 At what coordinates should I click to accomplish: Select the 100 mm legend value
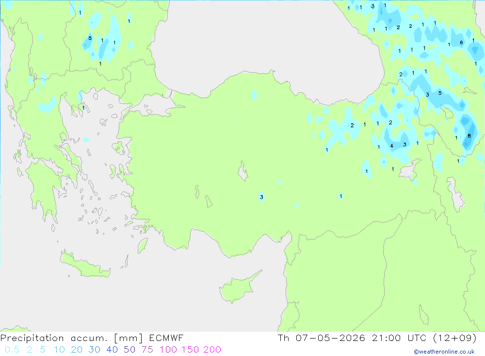pos(168,350)
